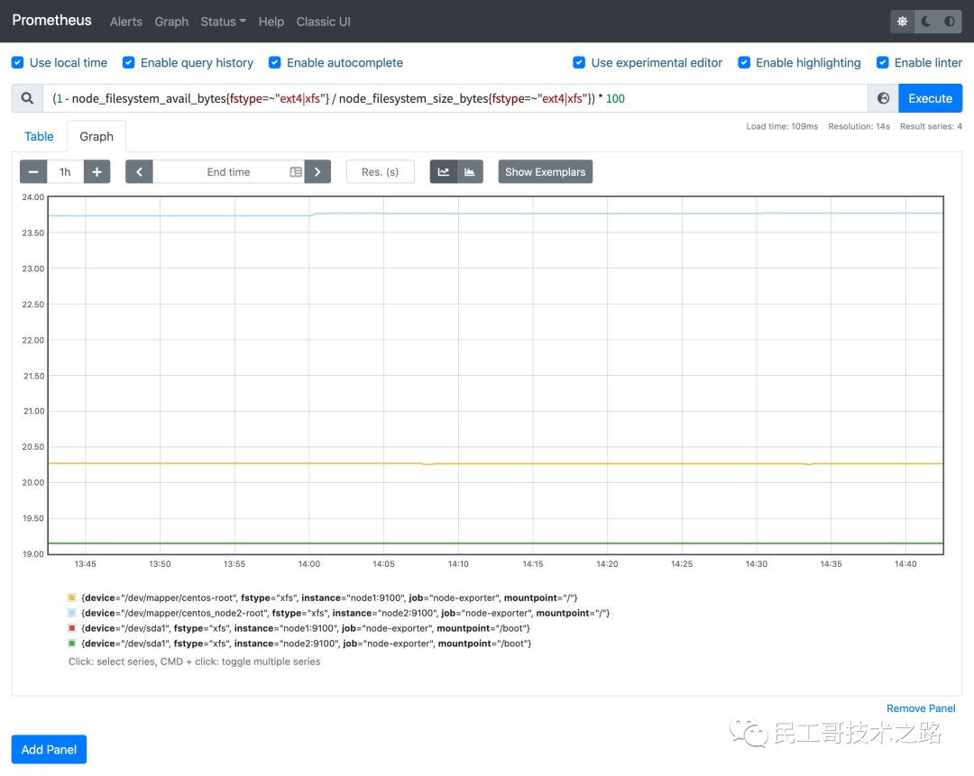
Task: Click the 1h range input field
Action: [65, 172]
